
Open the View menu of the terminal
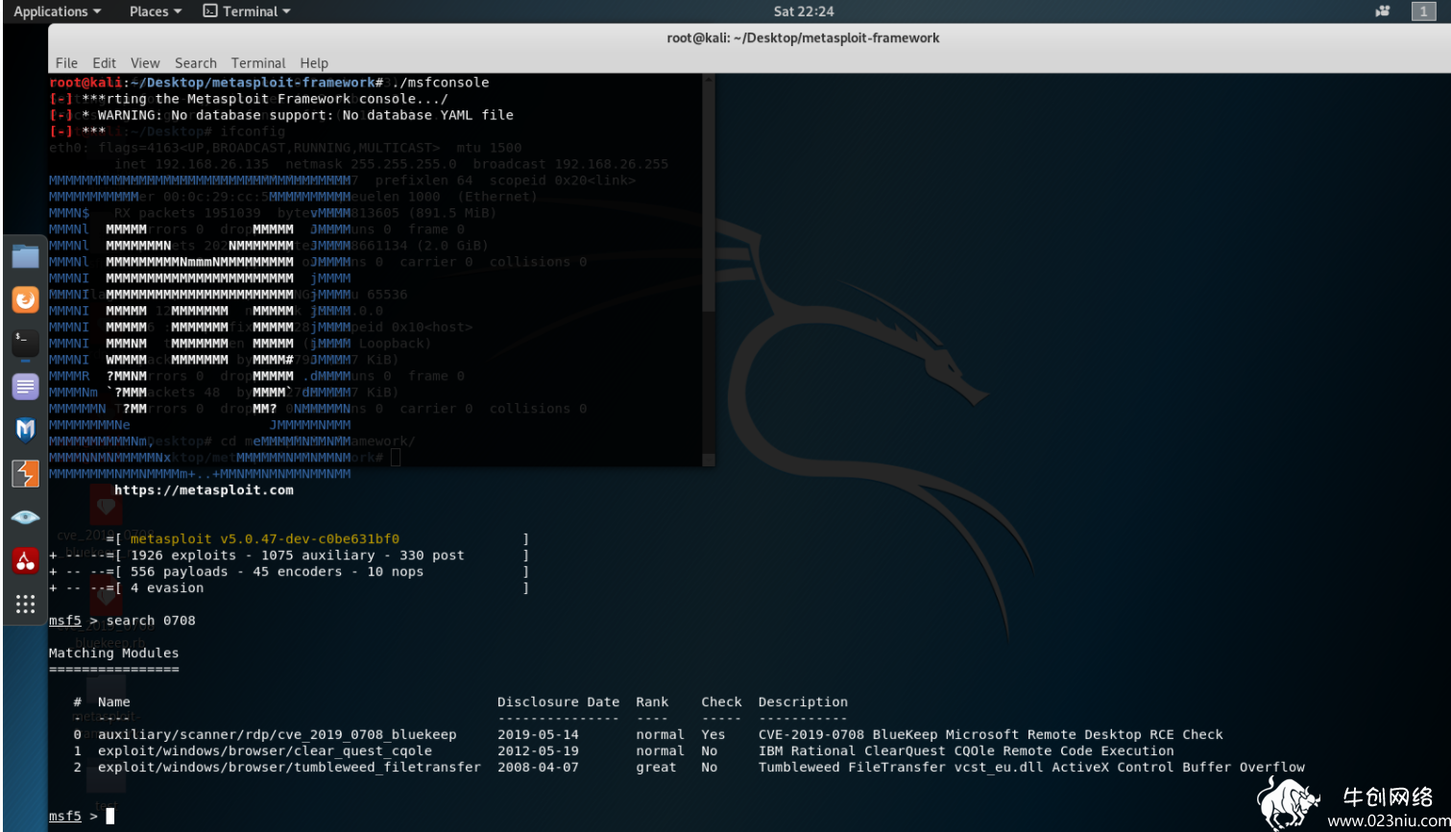pyautogui.click(x=145, y=62)
